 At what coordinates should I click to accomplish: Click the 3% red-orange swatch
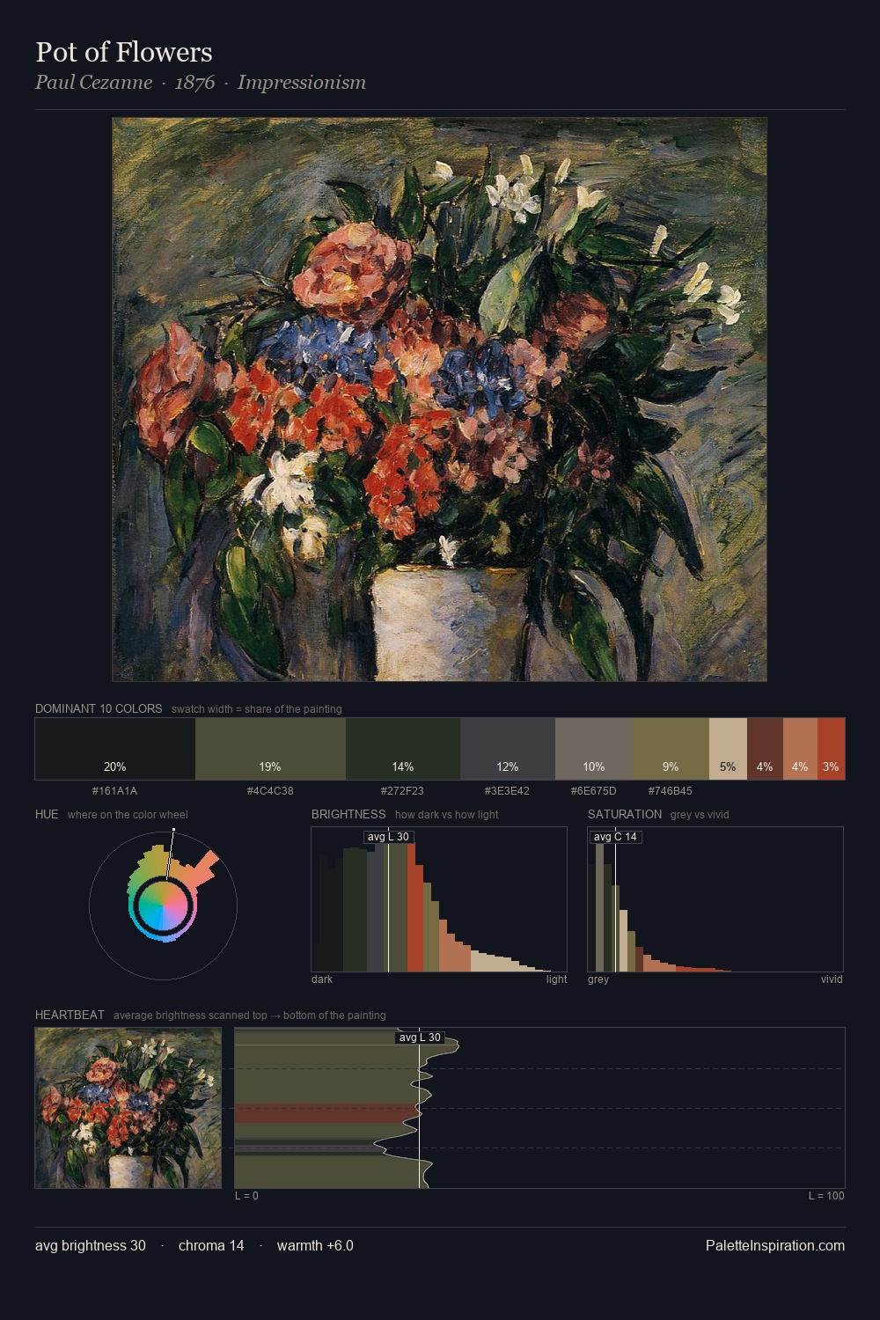point(831,749)
